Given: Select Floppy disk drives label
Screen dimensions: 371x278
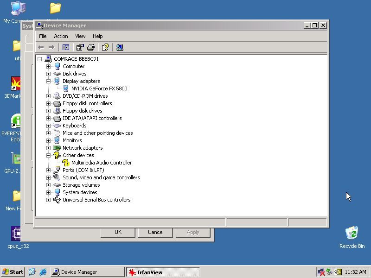Looking at the screenshot, I should pyautogui.click(x=83, y=111).
